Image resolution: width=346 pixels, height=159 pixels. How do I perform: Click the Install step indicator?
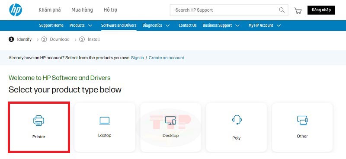tap(90, 39)
